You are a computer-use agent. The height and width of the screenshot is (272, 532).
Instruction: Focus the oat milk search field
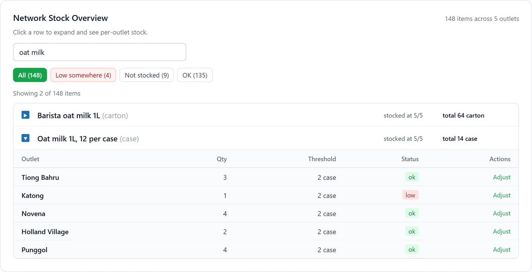point(100,52)
